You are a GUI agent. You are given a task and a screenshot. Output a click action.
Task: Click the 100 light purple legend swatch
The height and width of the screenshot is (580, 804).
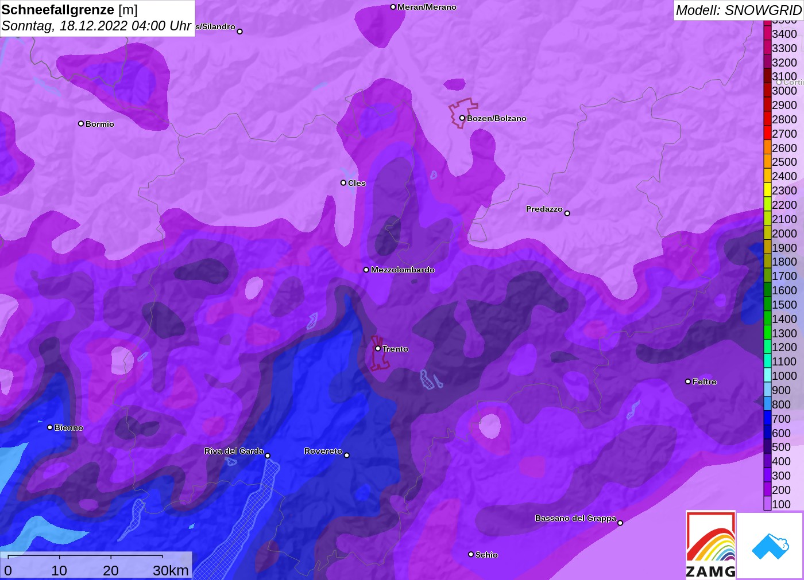coord(767,504)
